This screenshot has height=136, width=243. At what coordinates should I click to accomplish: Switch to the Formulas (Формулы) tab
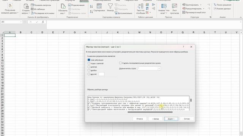[70, 0]
